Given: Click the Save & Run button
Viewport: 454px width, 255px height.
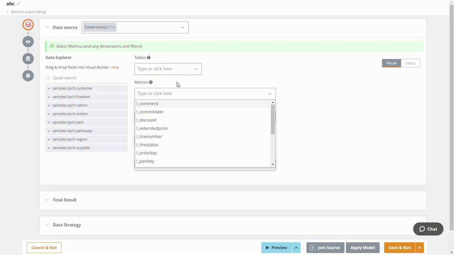Looking at the screenshot, I should [x=399, y=248].
